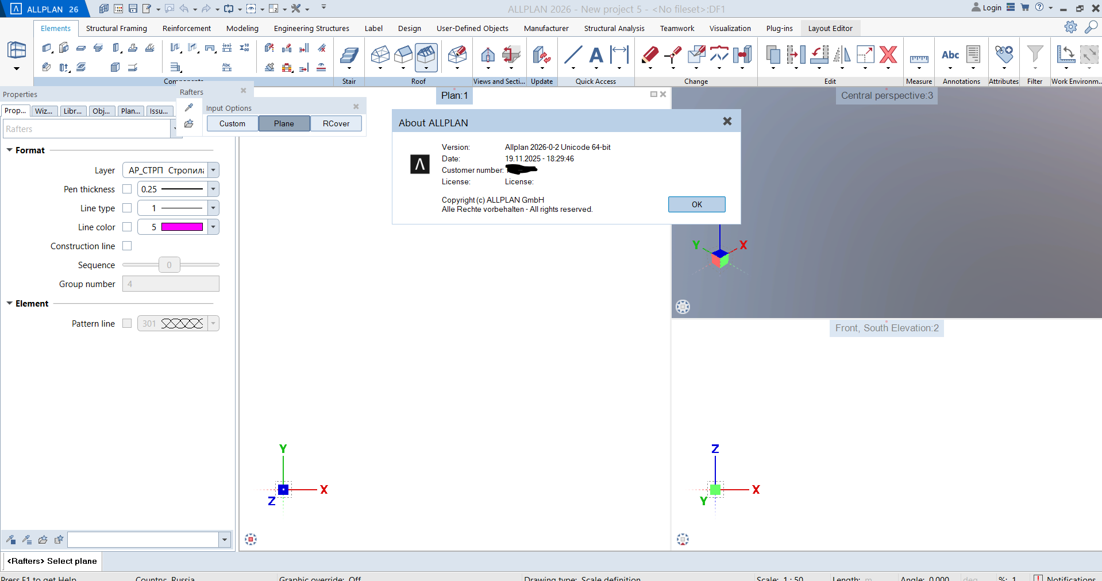Click the Group number field
This screenshot has width=1102, height=581.
pyautogui.click(x=171, y=284)
